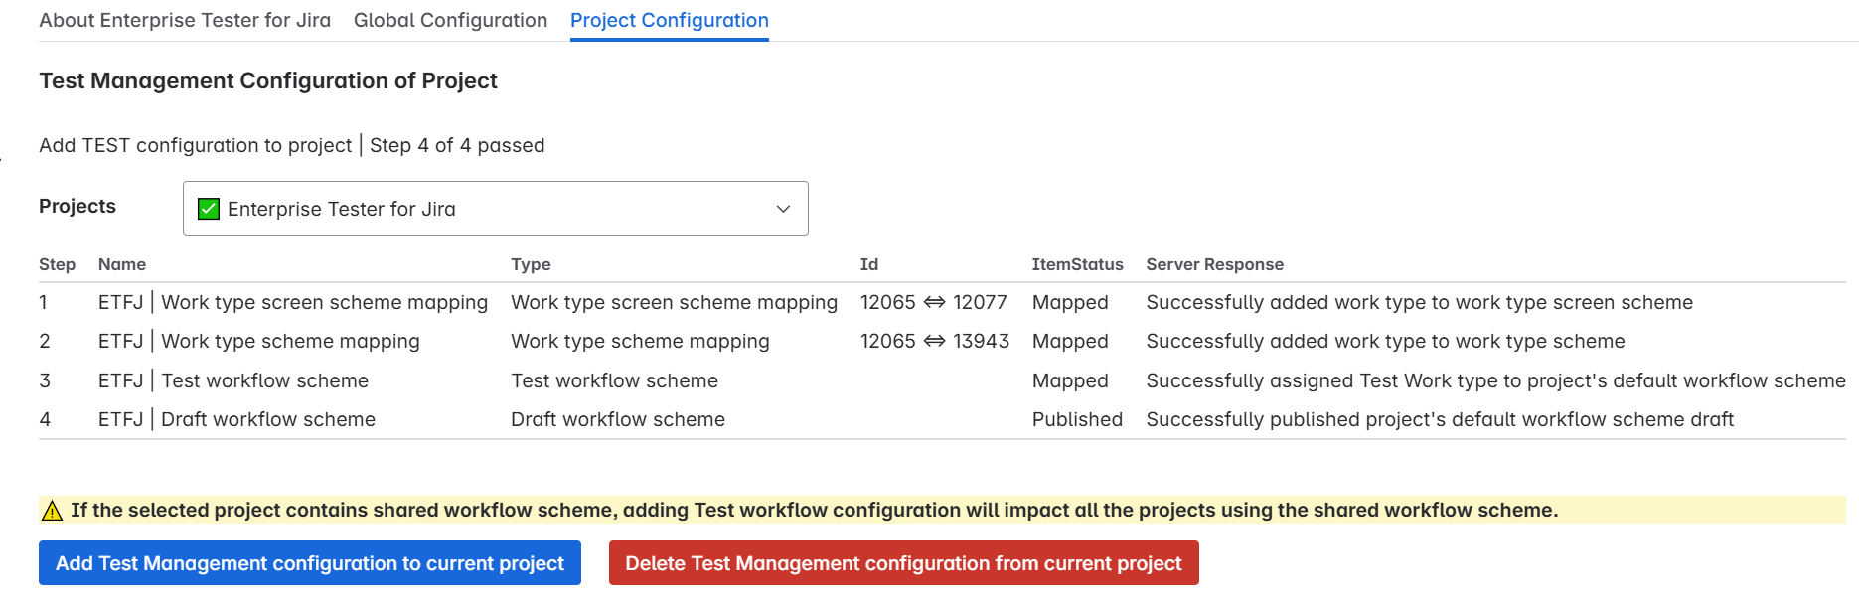Click Add Test Management configuration to current project

310,563
